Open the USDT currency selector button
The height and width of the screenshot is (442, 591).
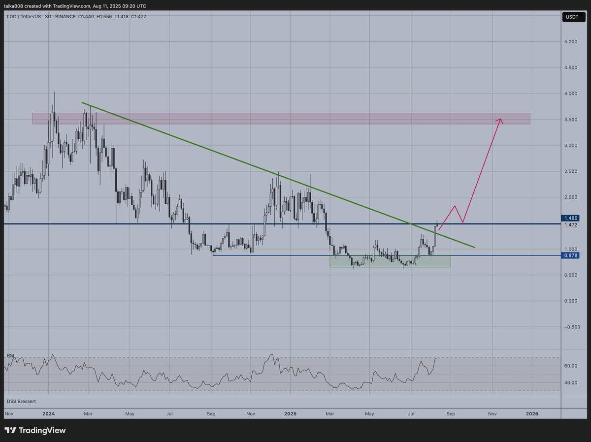click(573, 17)
